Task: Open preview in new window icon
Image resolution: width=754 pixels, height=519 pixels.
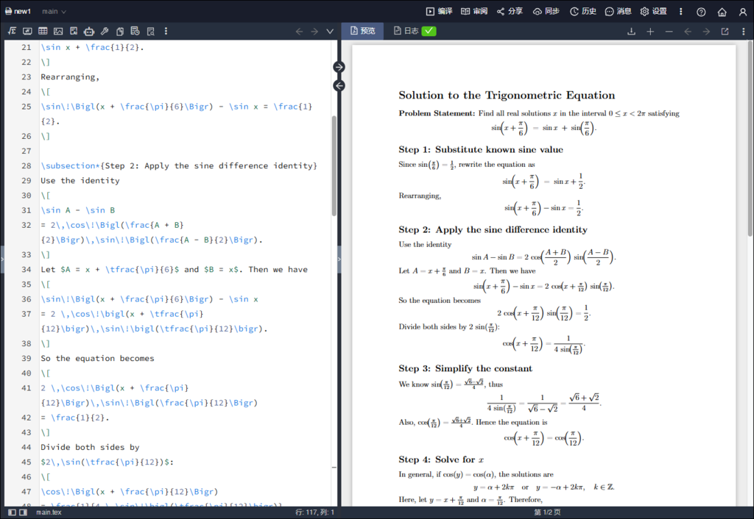Action: point(725,31)
